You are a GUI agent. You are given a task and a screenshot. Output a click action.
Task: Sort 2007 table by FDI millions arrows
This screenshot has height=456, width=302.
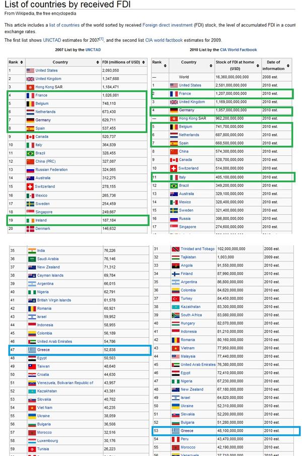point(143,62)
